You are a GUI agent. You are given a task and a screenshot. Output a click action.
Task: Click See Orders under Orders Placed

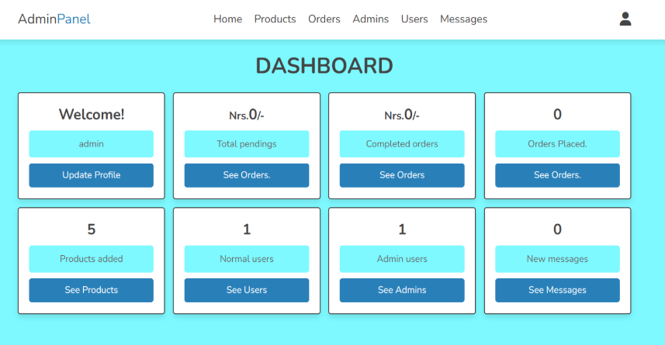click(557, 175)
